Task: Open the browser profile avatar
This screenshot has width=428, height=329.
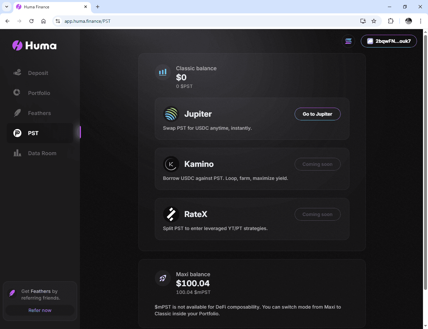Action: pos(409,21)
